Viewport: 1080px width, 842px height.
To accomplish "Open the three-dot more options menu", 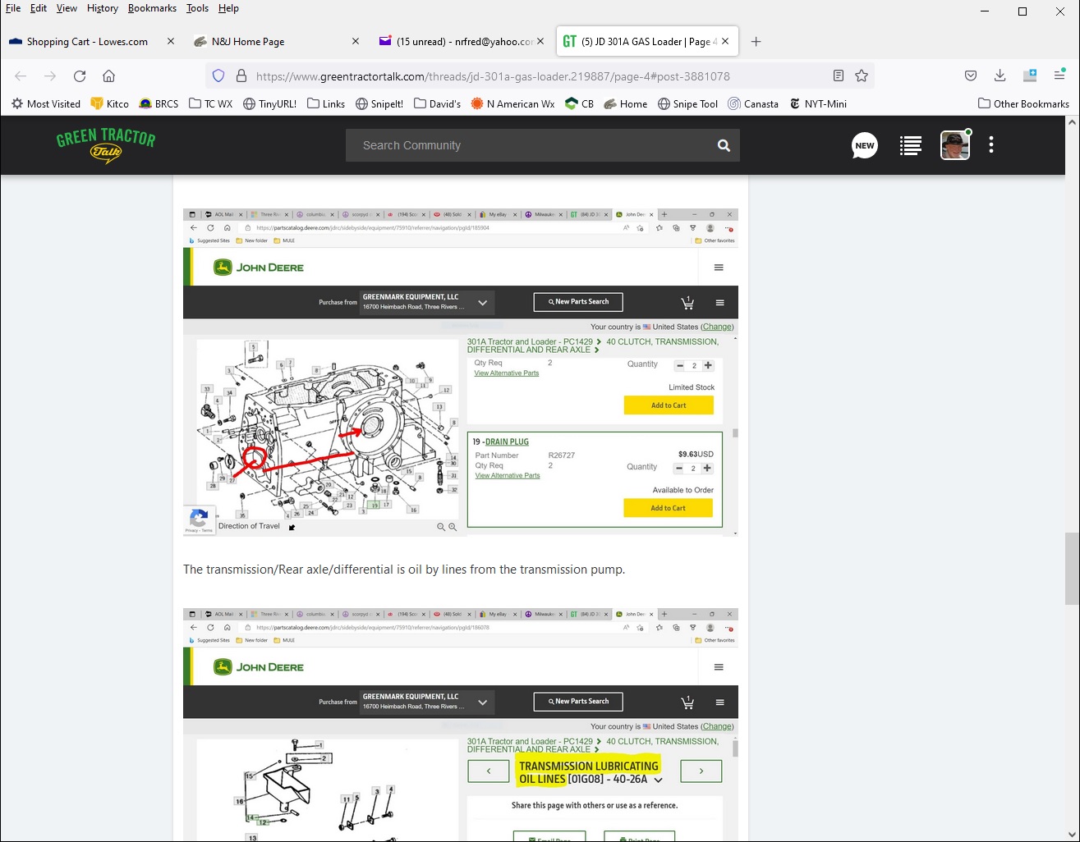I will click(991, 145).
